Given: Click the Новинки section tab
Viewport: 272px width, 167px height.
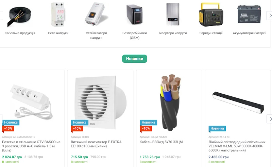Looking at the screenshot, I should tap(135, 59).
